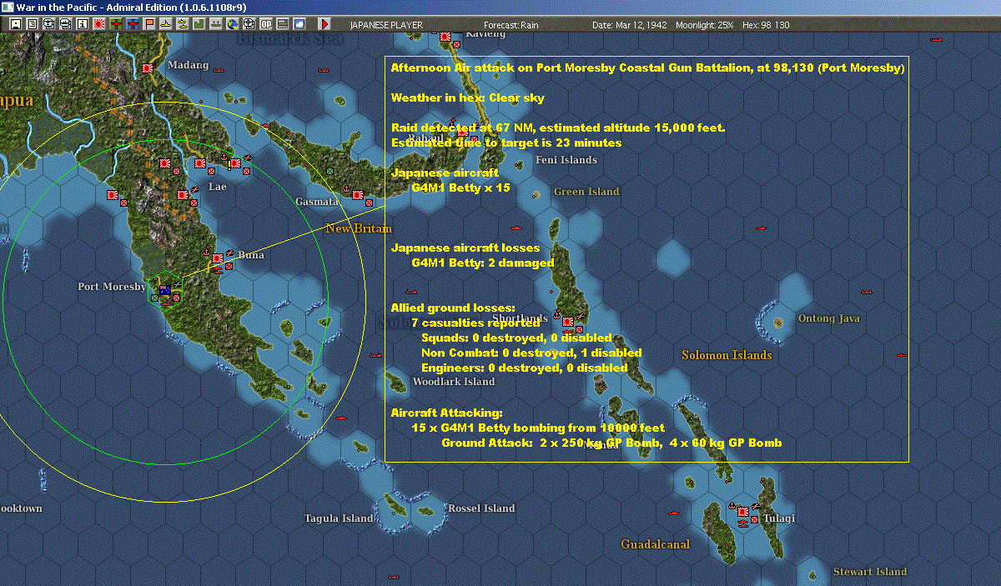Click the red play arrow button
This screenshot has height=586, width=1001.
tap(324, 24)
